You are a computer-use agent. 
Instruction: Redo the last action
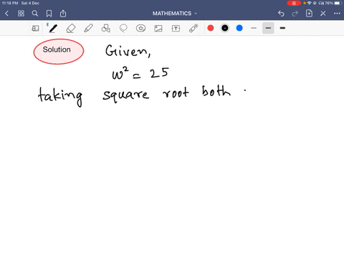coord(295,14)
